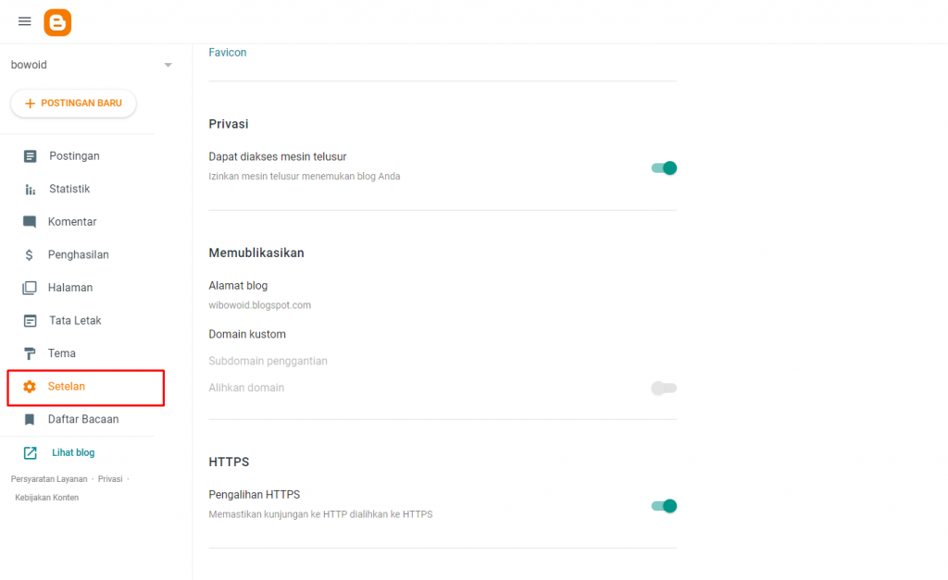Image resolution: width=948 pixels, height=580 pixels.
Task: Turn off Pengalihan HTTPS
Action: point(664,506)
